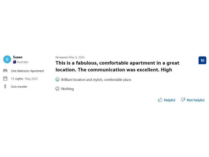Click the calendar icon beside 11 nights
This screenshot has width=209, height=157.
click(x=5, y=78)
